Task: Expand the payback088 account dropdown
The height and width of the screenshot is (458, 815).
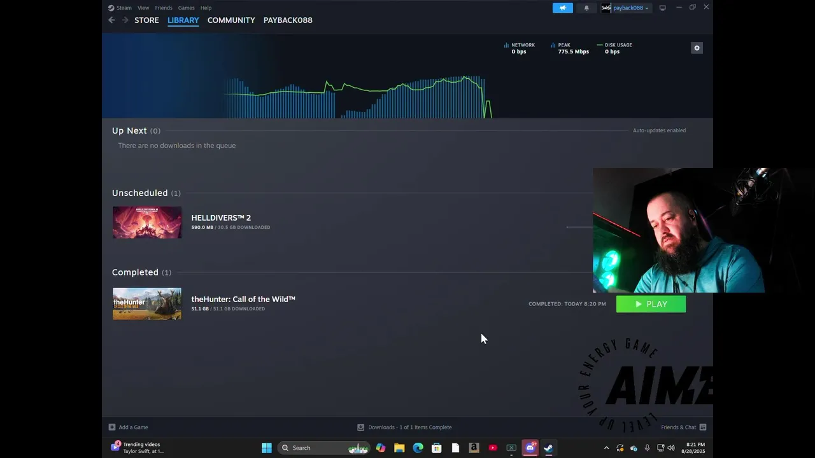Action: 631,8
